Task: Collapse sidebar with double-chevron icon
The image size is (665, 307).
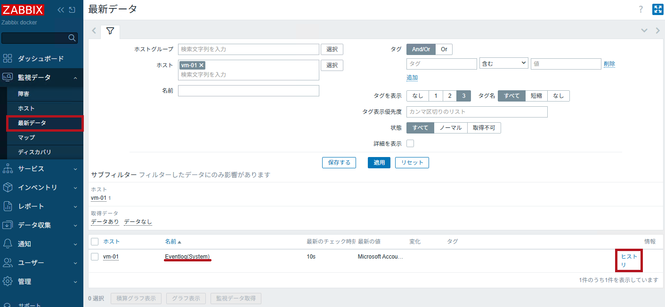Action: pyautogui.click(x=61, y=10)
